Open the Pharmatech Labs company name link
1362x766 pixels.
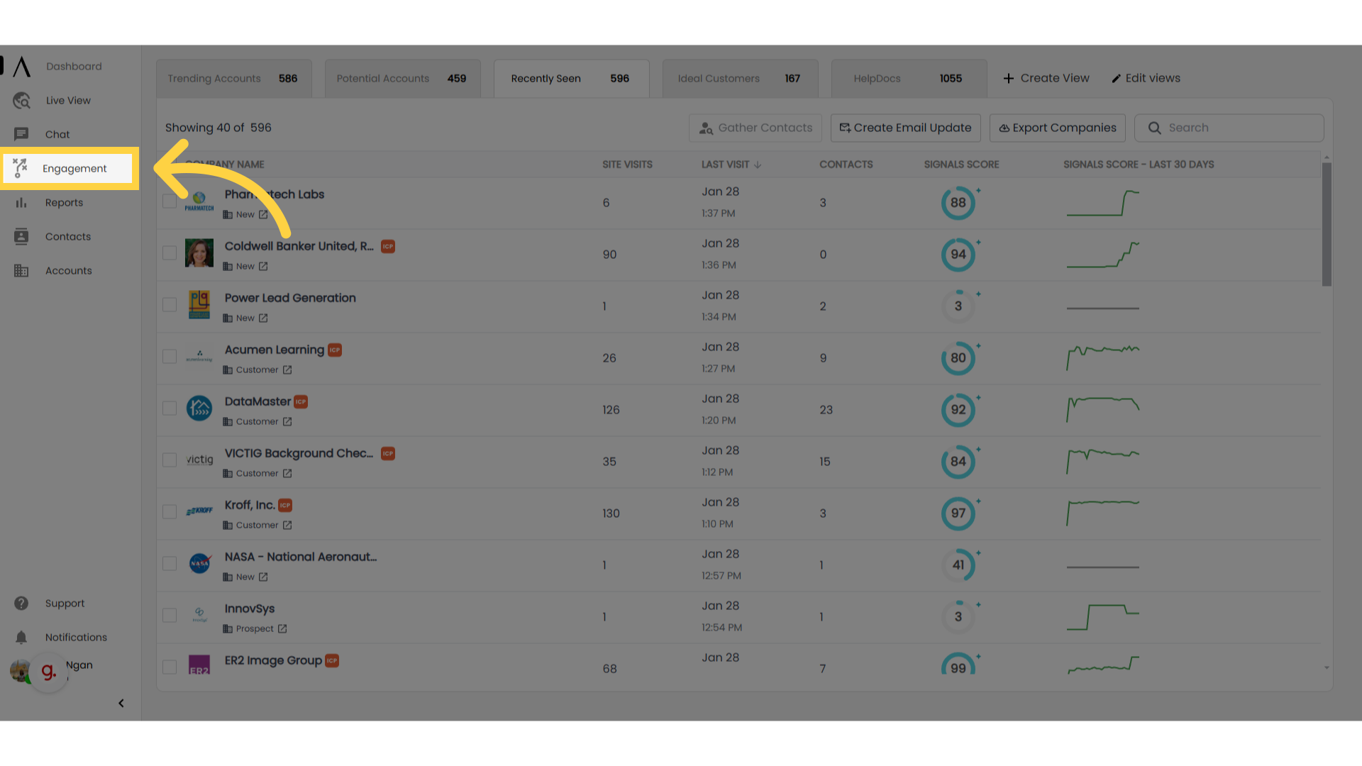pyautogui.click(x=274, y=194)
